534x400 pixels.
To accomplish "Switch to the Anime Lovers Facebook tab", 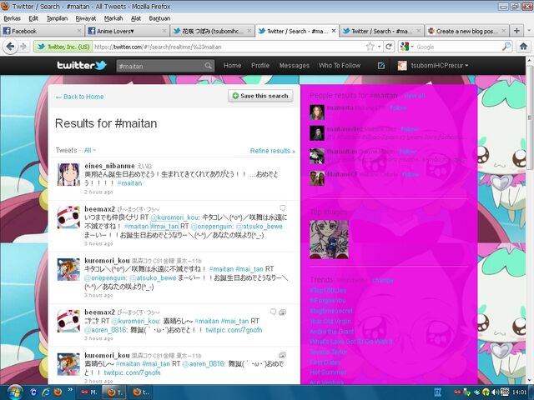I will click(x=127, y=31).
